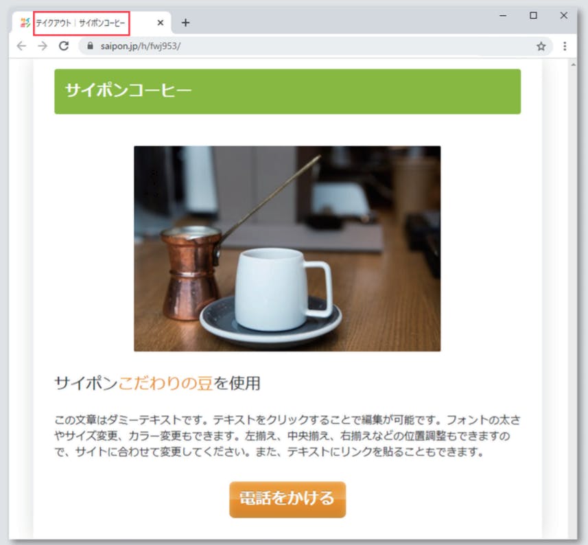Click the サイポンコーヒー green header banner
Image resolution: width=588 pixels, height=545 pixels.
[x=287, y=91]
